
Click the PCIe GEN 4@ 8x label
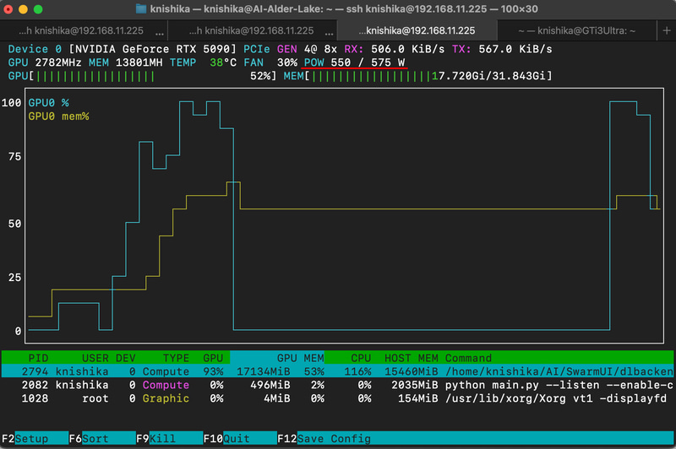290,49
